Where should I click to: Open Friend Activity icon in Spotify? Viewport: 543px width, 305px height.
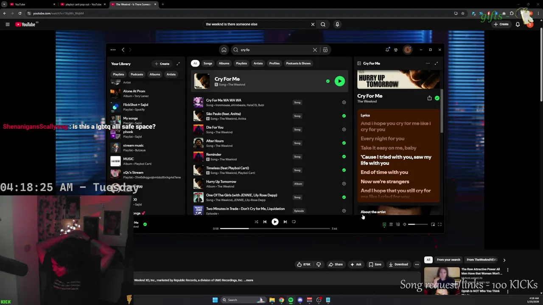coord(396,50)
